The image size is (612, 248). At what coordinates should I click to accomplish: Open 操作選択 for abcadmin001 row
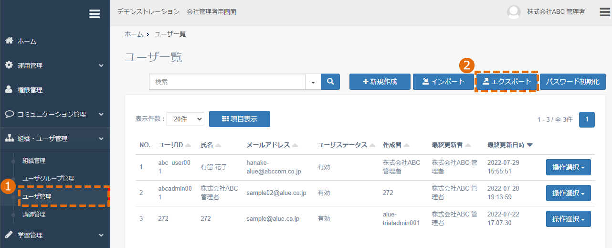[569, 193]
